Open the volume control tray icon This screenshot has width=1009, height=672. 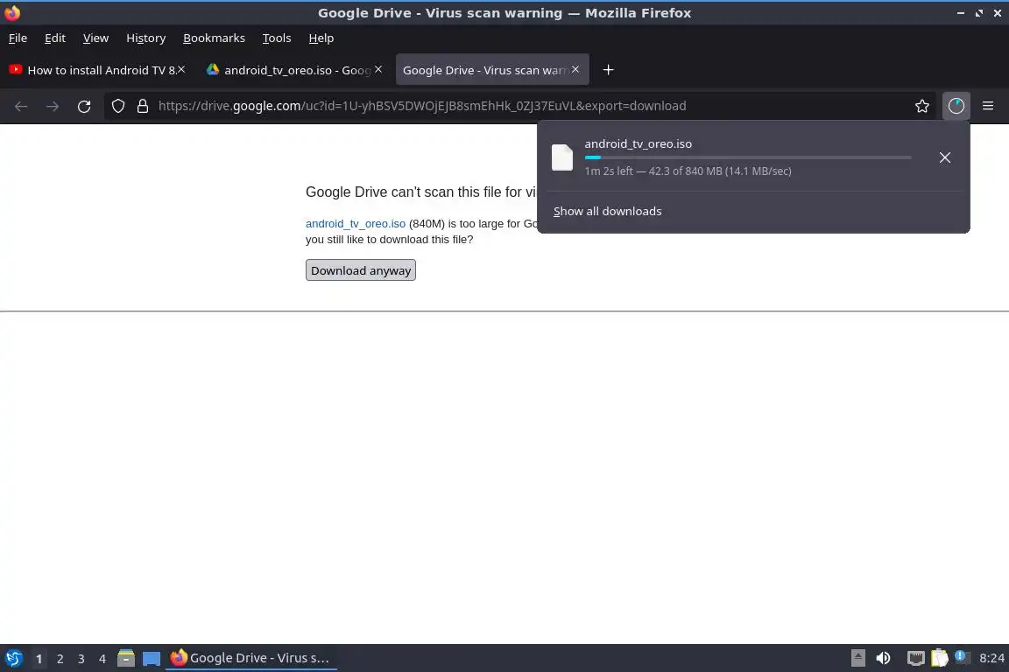pos(884,658)
